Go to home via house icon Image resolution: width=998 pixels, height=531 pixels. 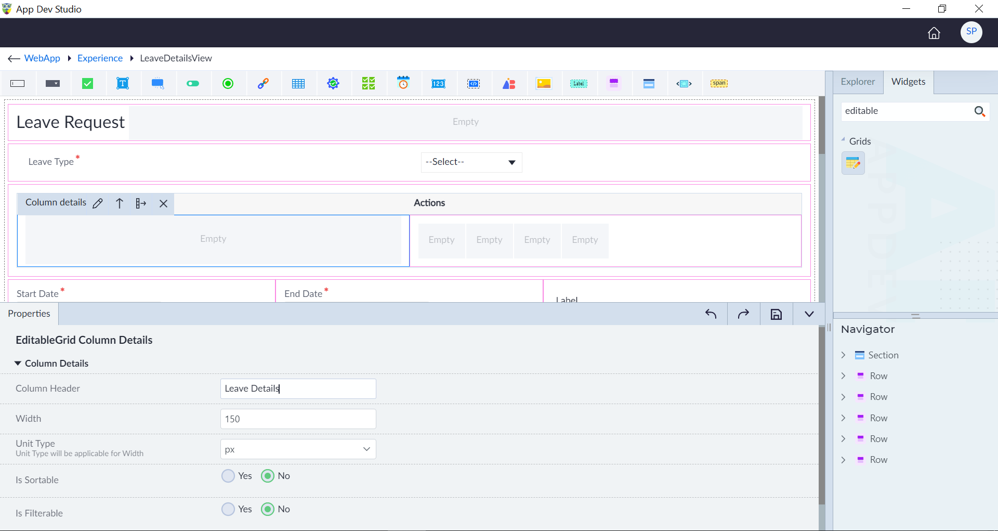pyautogui.click(x=934, y=33)
